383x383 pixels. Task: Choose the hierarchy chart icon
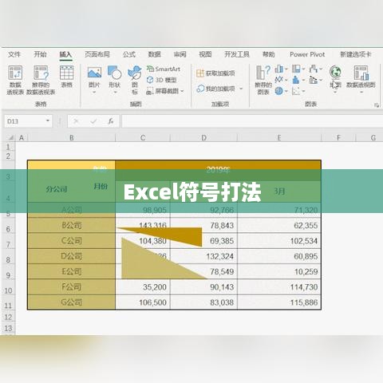tap(296, 69)
